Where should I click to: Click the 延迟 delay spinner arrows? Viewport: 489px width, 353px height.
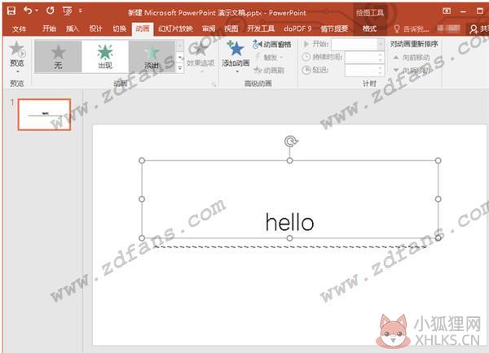pyautogui.click(x=380, y=70)
